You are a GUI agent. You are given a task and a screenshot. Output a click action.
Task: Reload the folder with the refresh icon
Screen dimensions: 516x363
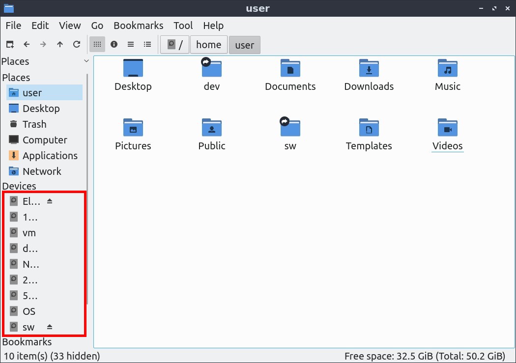[x=77, y=44]
